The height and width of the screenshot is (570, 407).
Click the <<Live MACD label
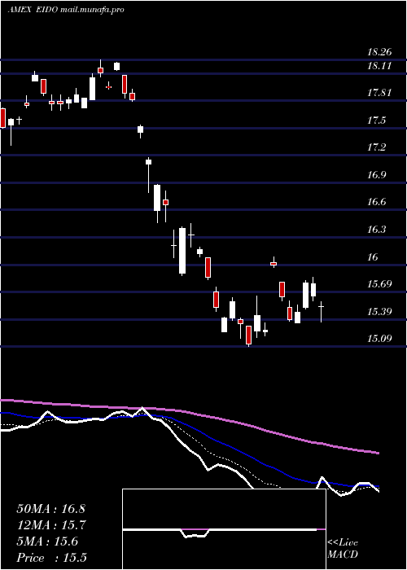click(x=343, y=549)
